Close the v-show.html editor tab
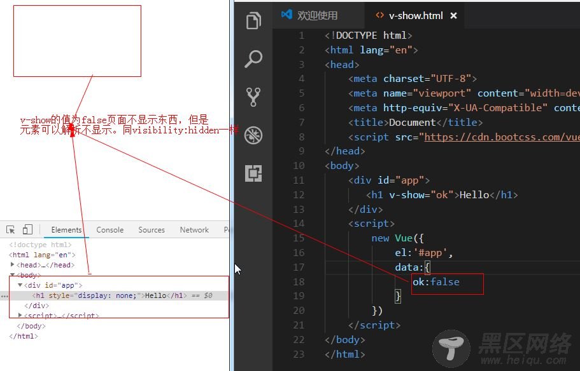Screen dimensions: 580x371 [453, 15]
